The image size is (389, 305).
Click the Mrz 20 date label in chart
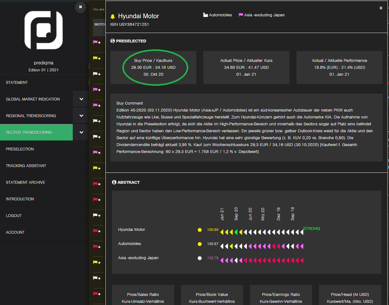pyautogui.click(x=263, y=214)
